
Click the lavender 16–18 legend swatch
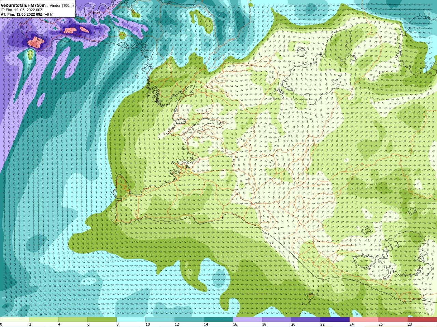tap(248, 319)
